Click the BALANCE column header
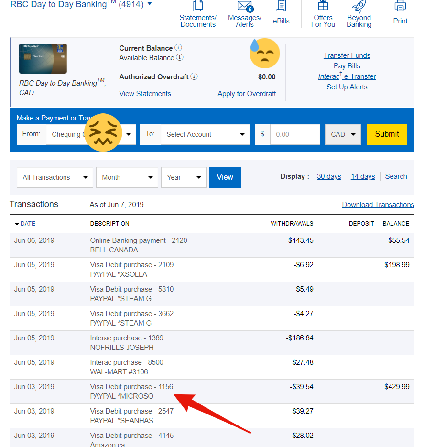This screenshot has height=447, width=424. [x=396, y=224]
